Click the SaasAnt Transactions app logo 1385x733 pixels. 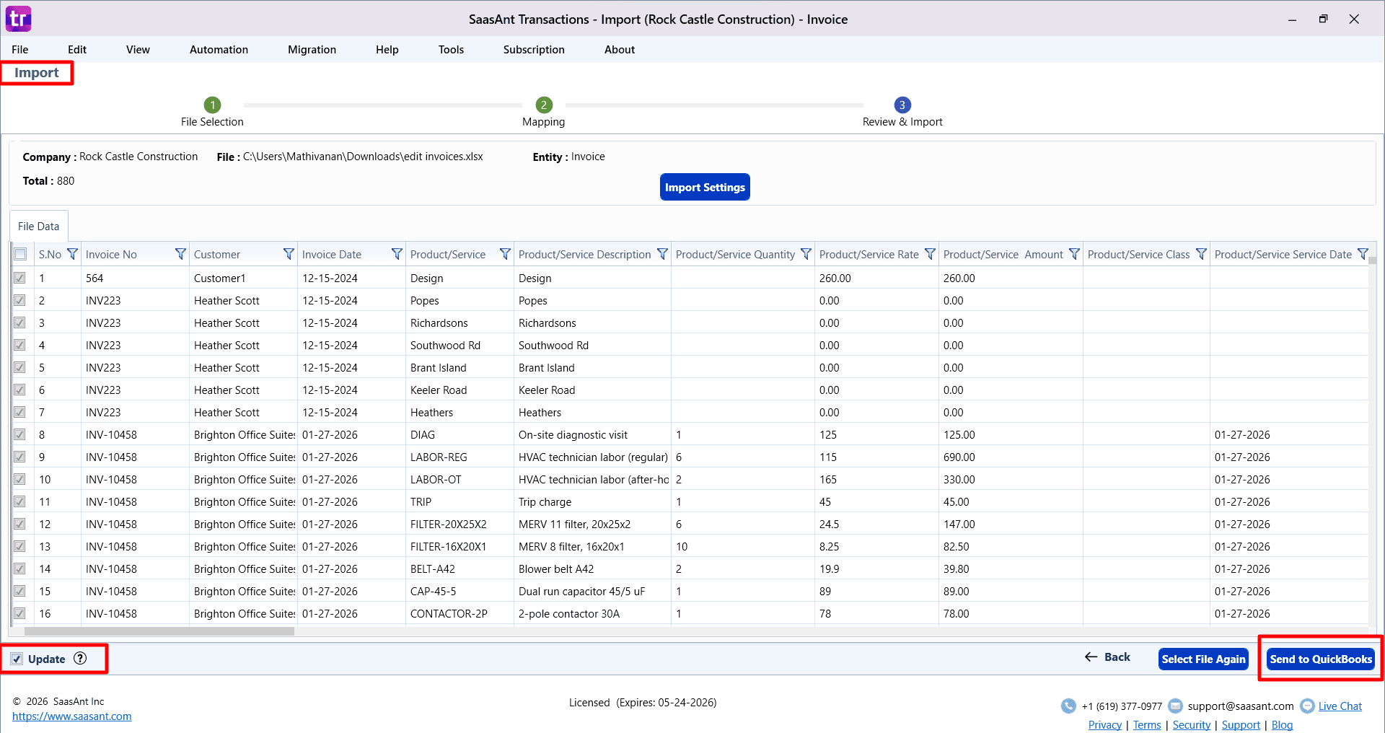pos(18,19)
